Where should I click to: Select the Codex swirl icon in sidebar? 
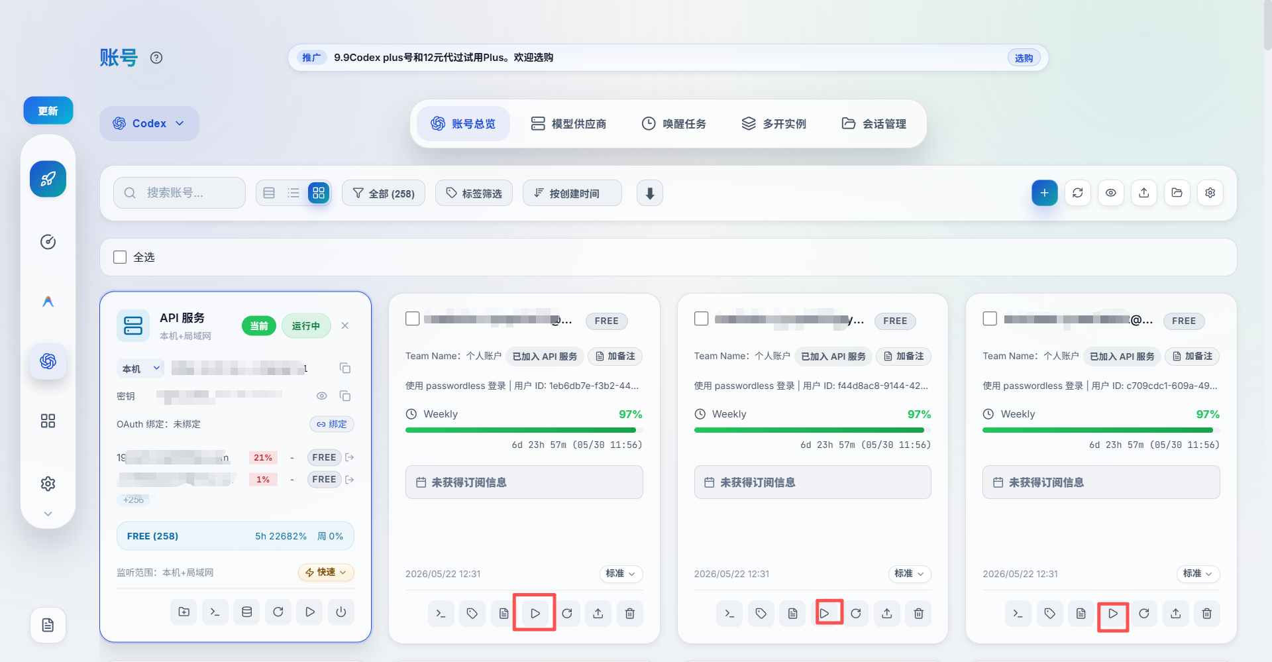pyautogui.click(x=48, y=361)
